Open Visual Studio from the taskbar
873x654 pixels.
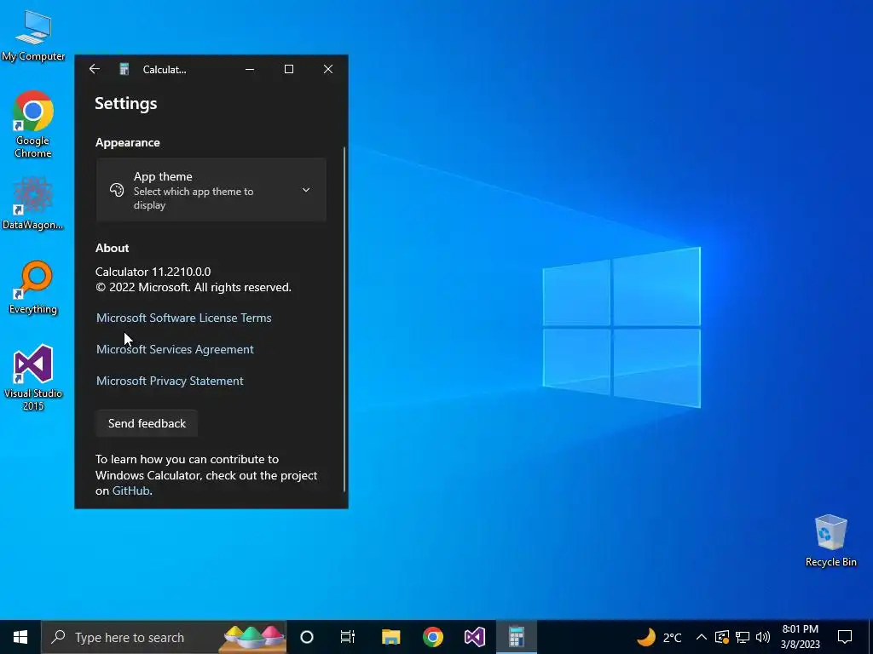475,637
